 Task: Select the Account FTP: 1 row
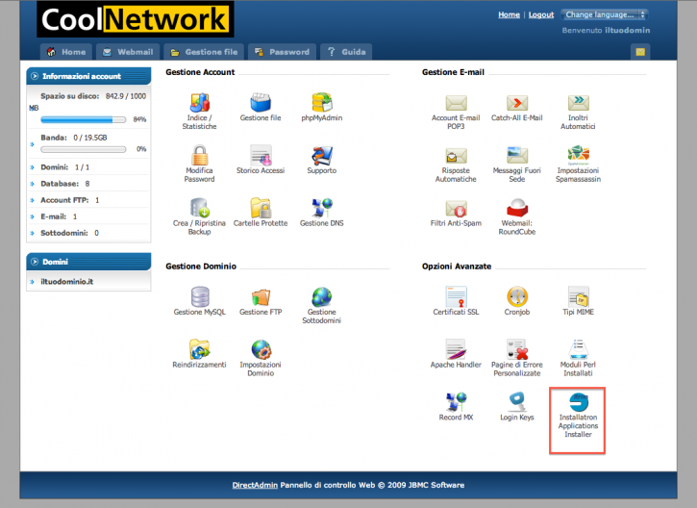pos(88,200)
